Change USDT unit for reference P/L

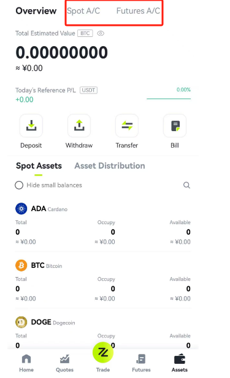tap(88, 90)
